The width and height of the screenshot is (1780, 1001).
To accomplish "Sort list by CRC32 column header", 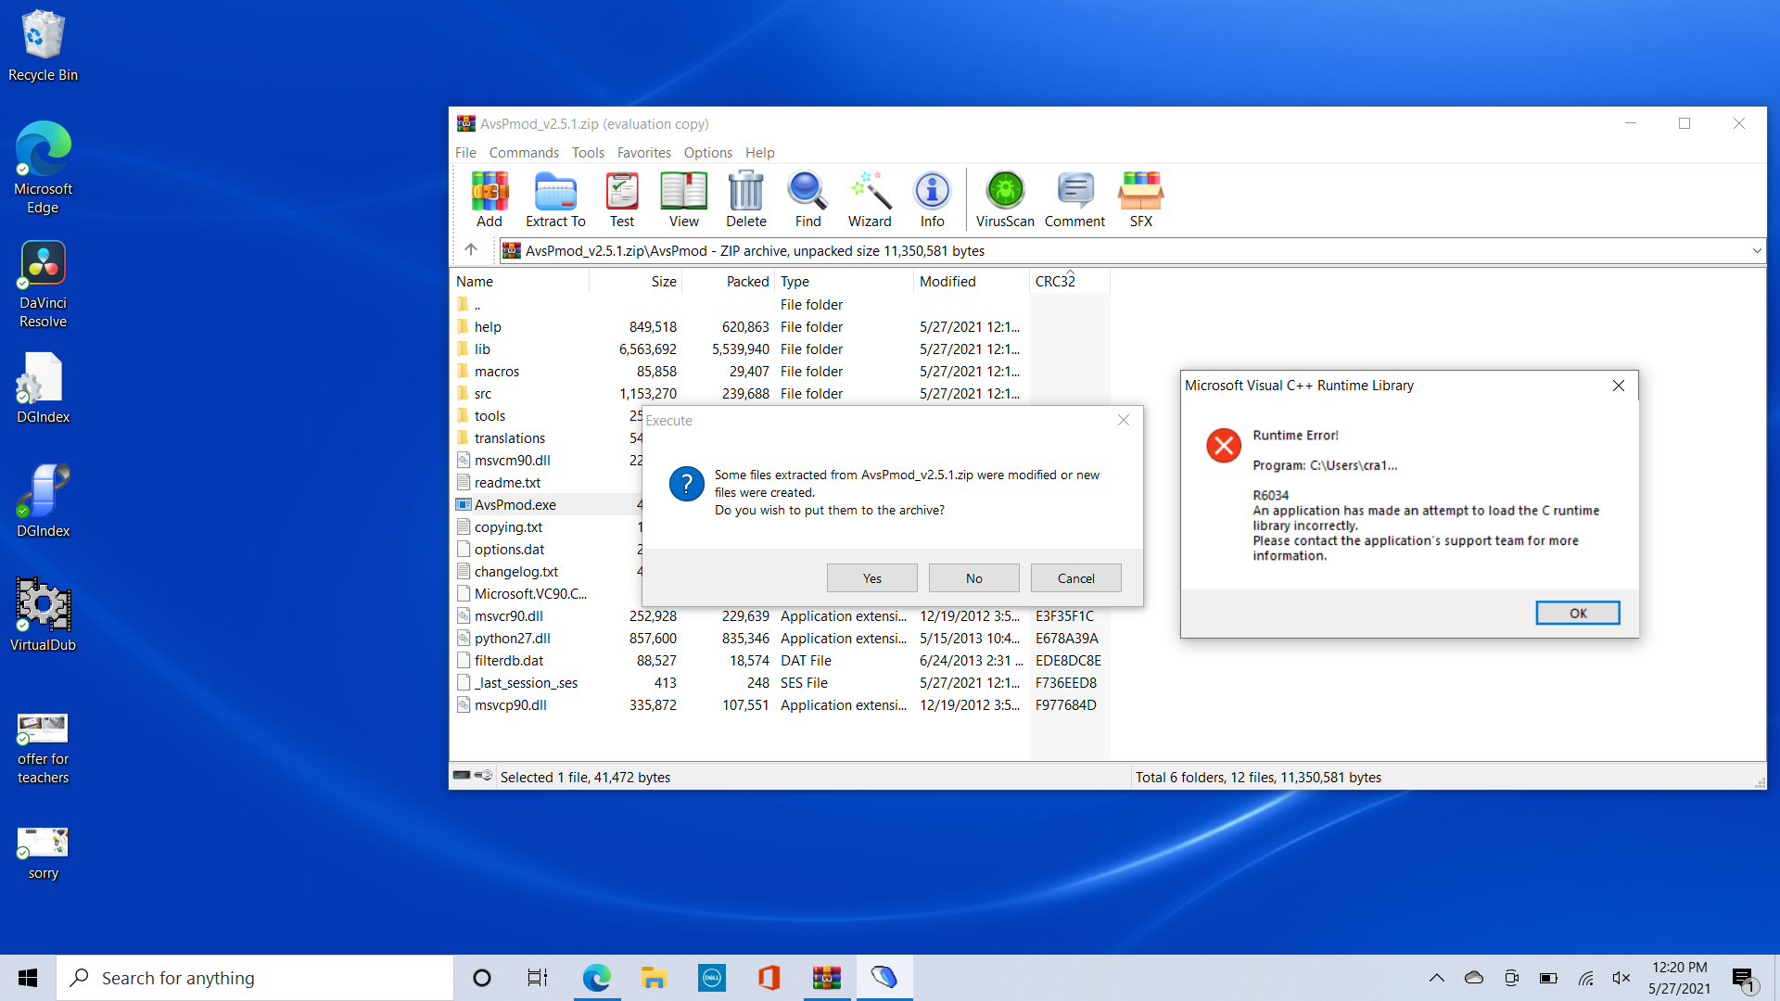I will (x=1055, y=281).
